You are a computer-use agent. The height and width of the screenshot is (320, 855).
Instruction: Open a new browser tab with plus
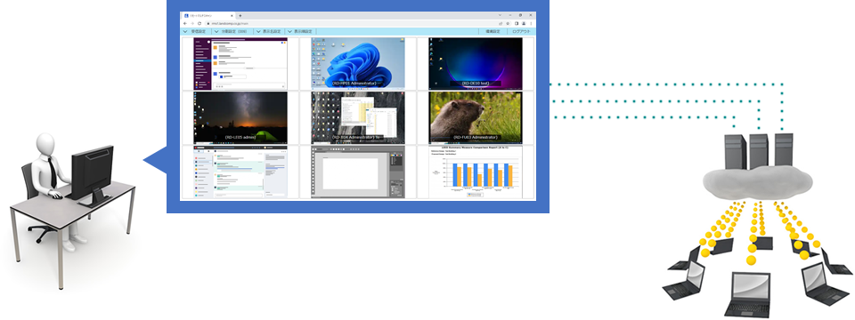pos(240,16)
